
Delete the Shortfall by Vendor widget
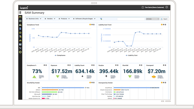coord(94,83)
